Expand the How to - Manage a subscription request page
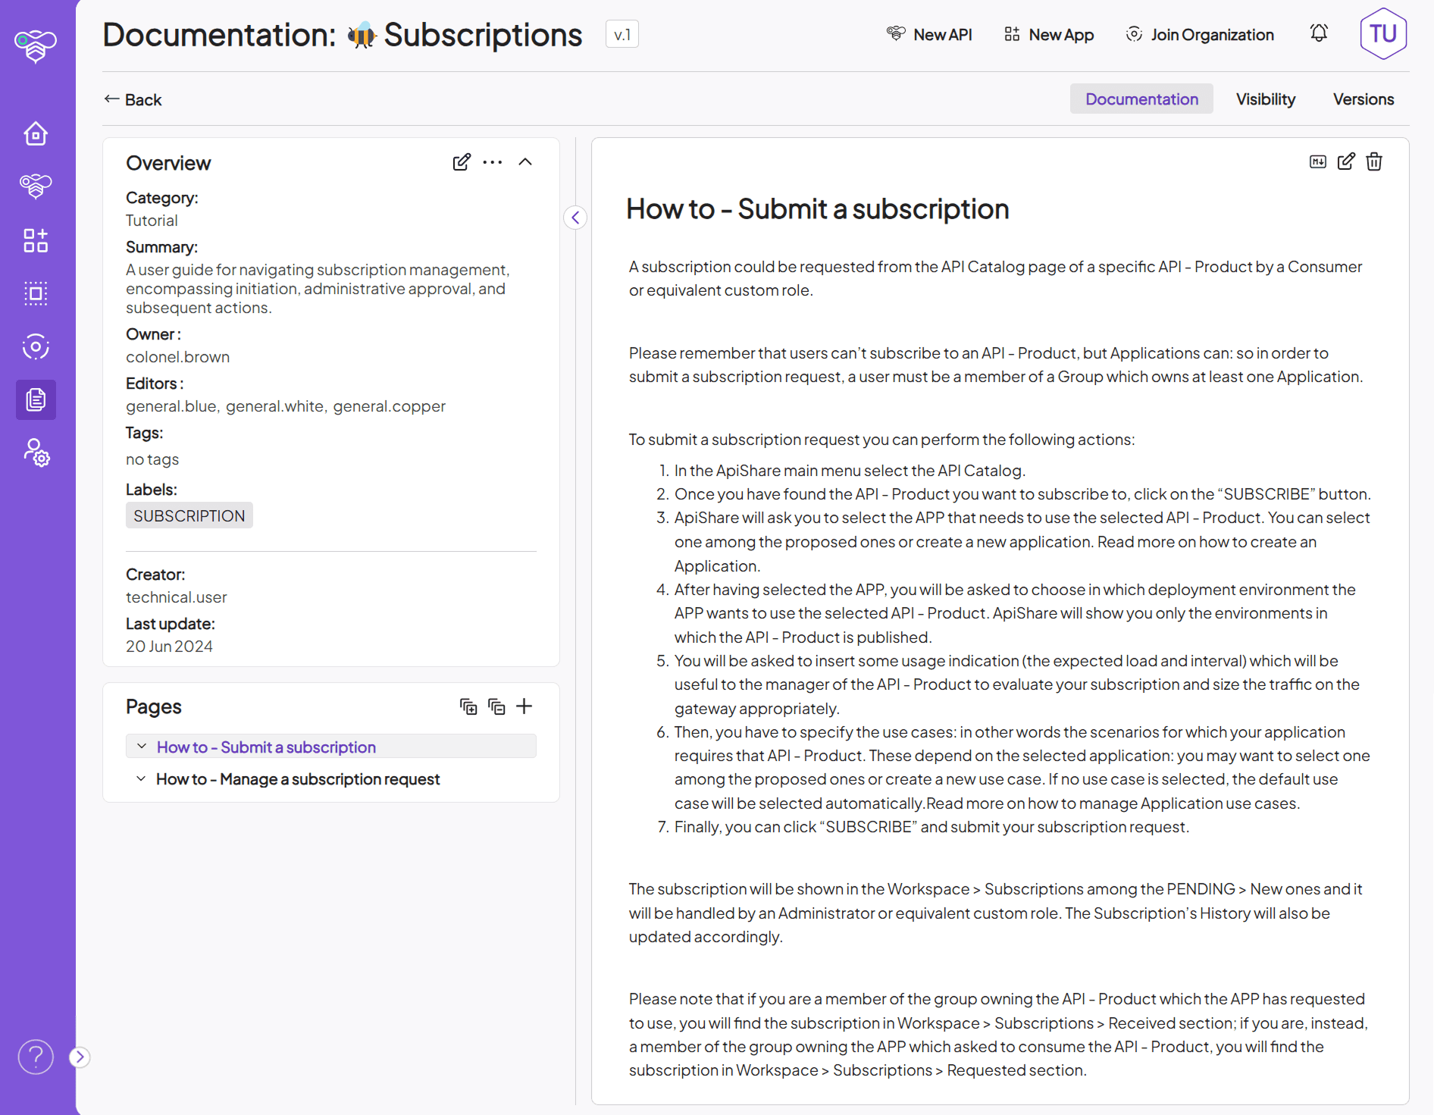The image size is (1434, 1115). click(141, 778)
